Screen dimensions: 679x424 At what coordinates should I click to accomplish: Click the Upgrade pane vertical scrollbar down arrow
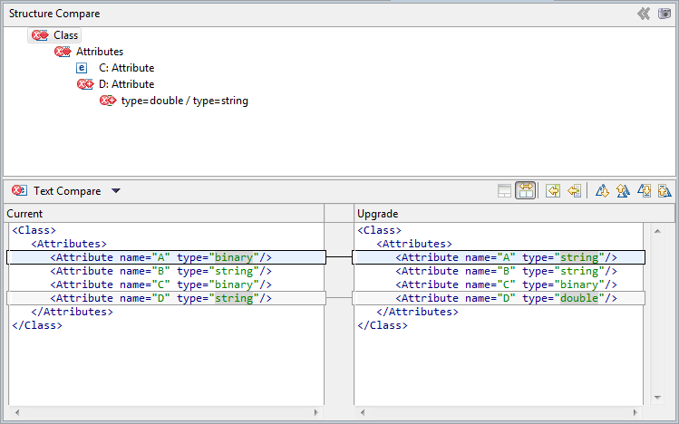pyautogui.click(x=659, y=398)
